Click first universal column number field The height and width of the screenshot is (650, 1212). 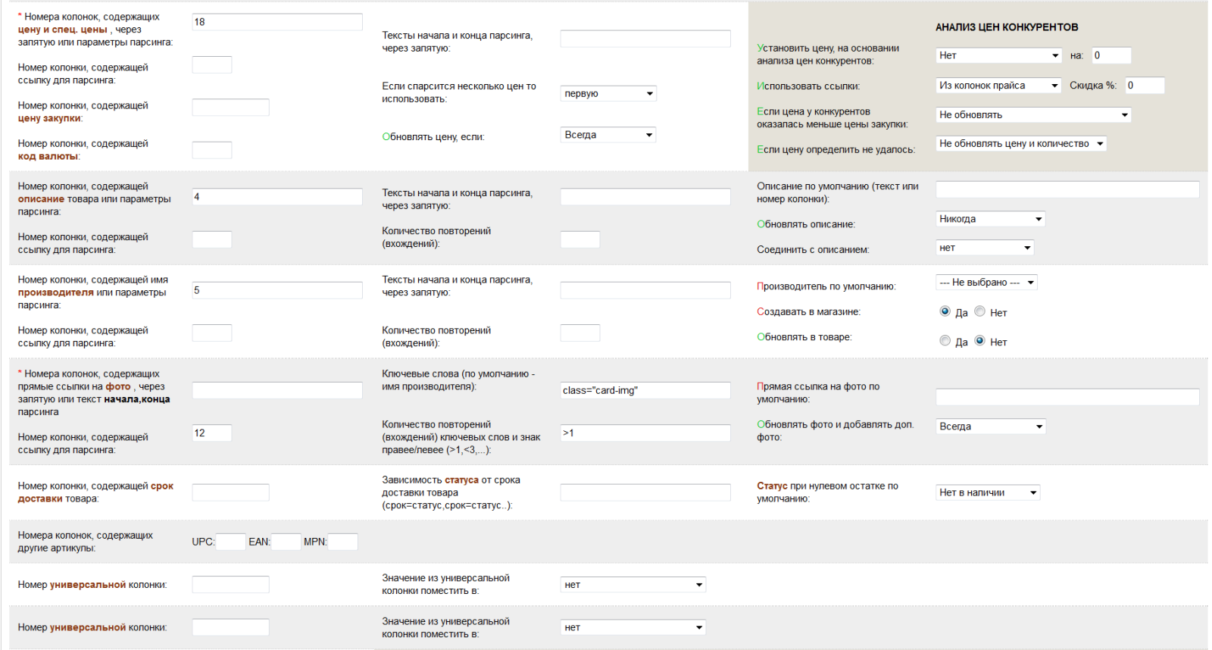231,585
